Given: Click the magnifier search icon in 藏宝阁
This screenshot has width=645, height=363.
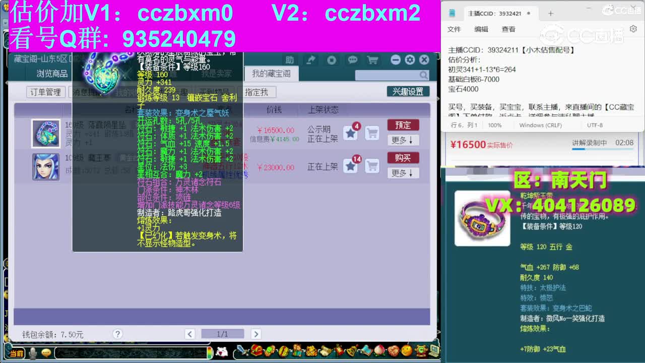Looking at the screenshot, I should click(424, 76).
